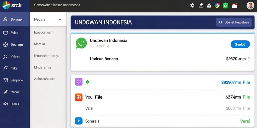Click the Versi label under Youi File
The width and height of the screenshot is (257, 128).
[89, 108]
